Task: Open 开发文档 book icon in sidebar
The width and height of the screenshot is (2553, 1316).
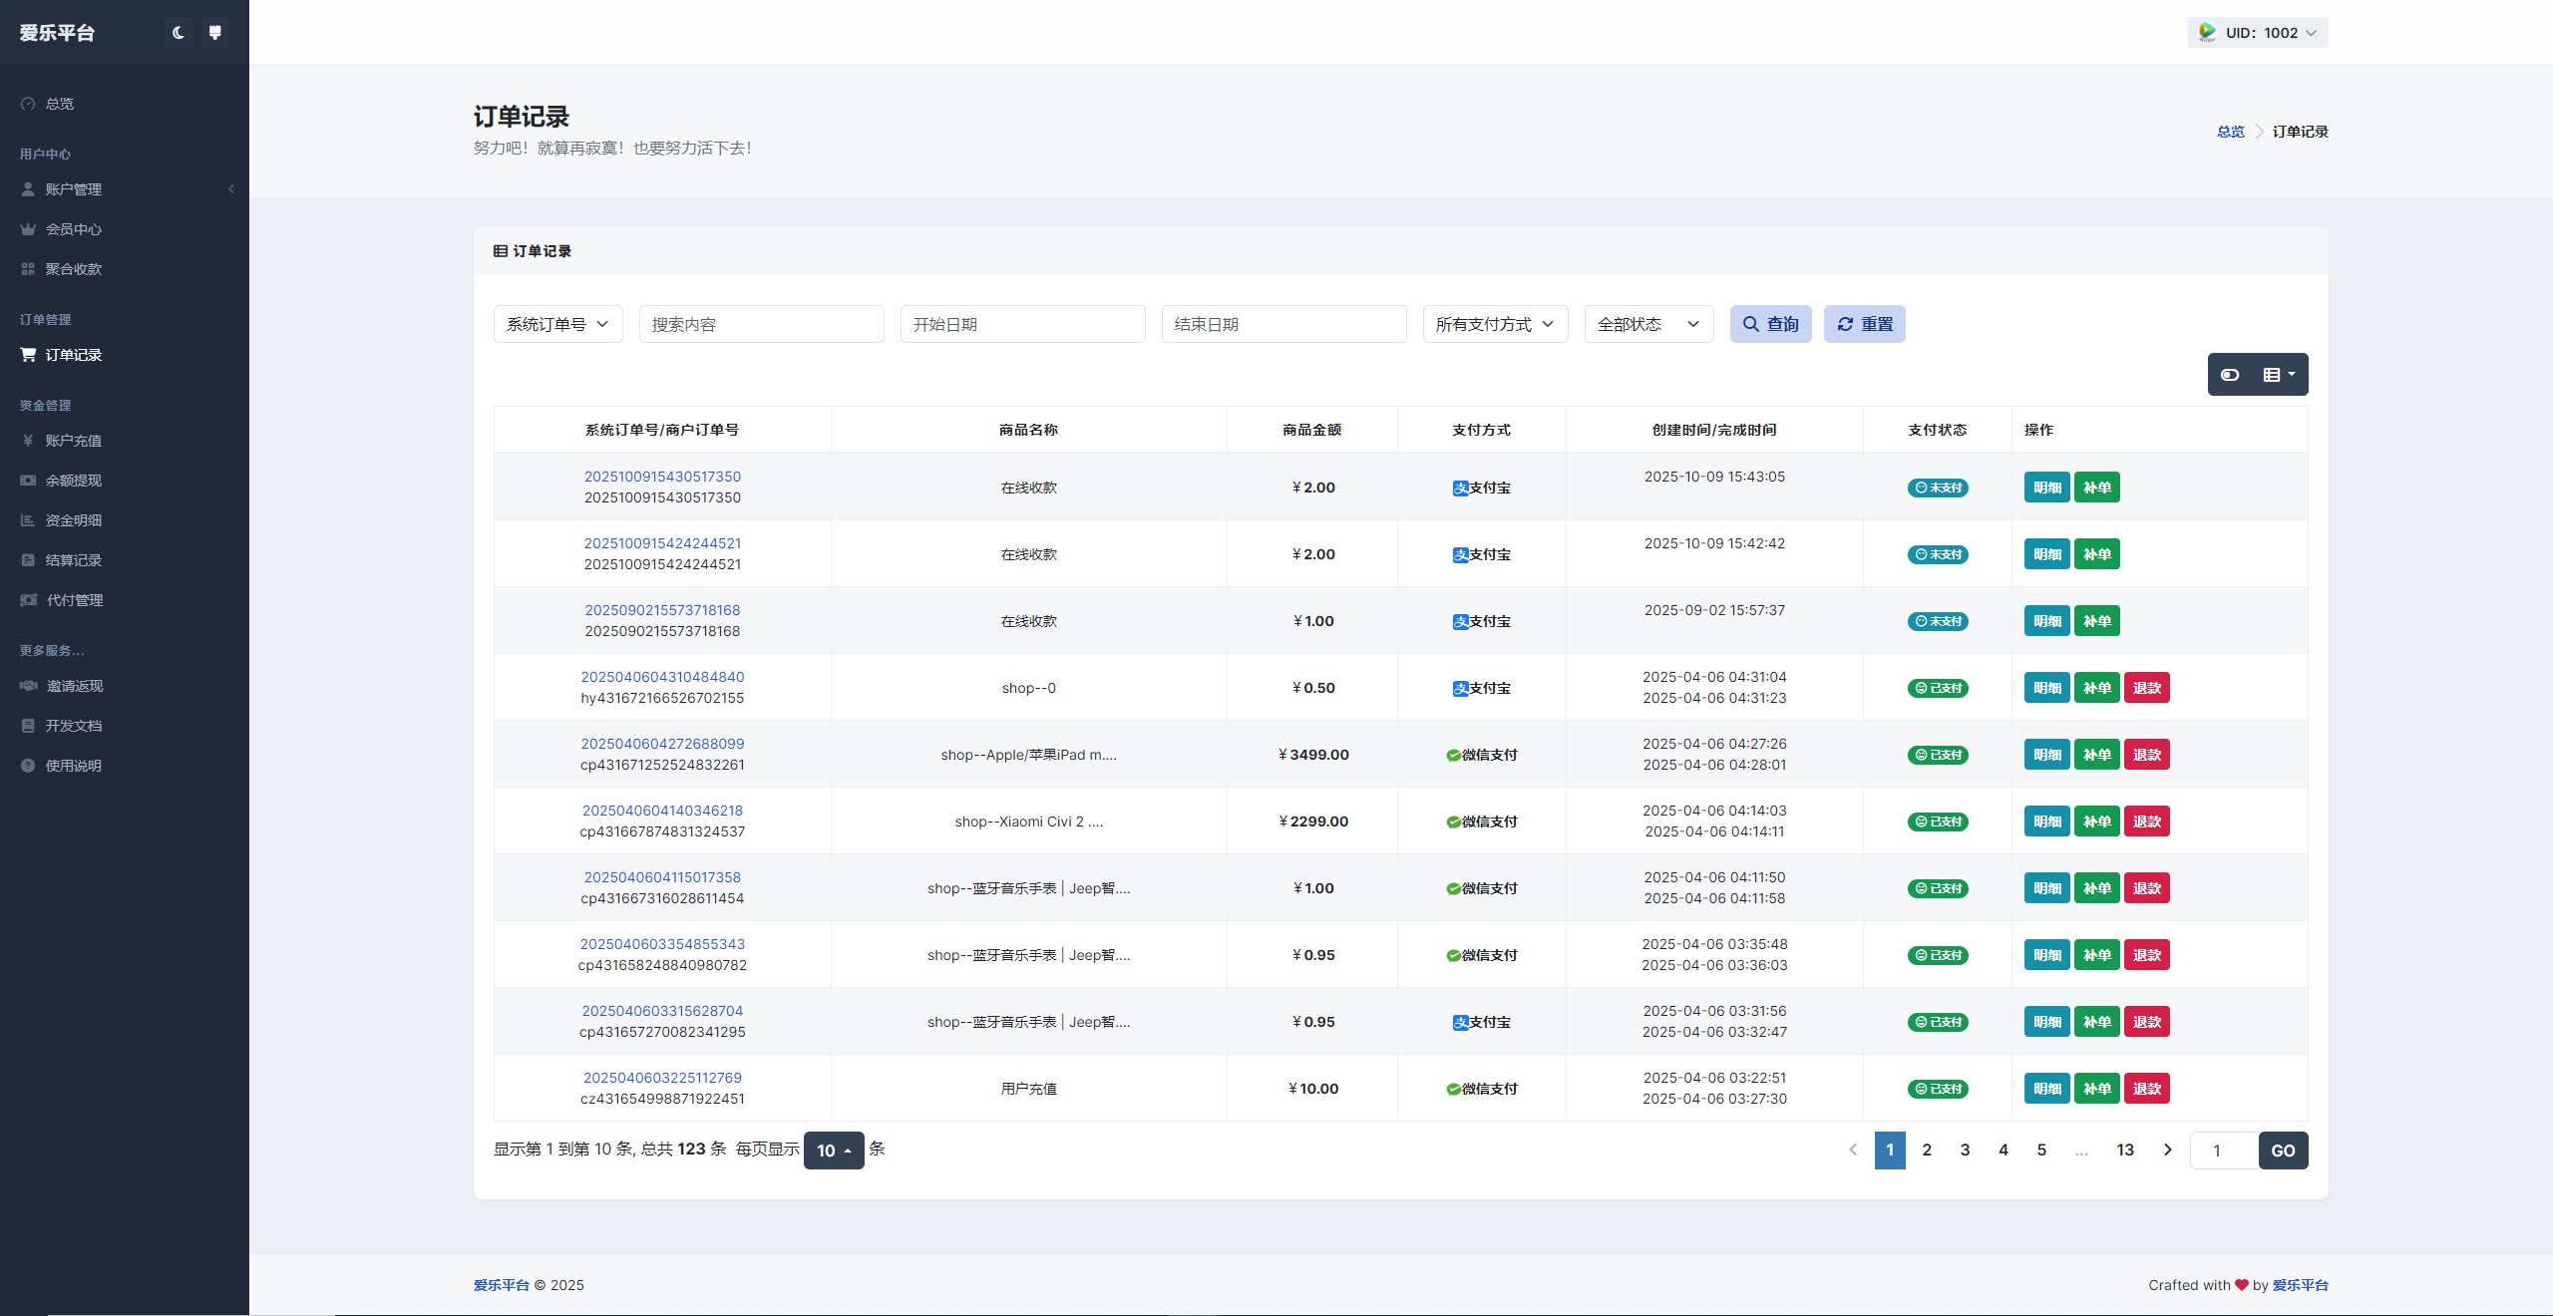Action: pyautogui.click(x=28, y=726)
